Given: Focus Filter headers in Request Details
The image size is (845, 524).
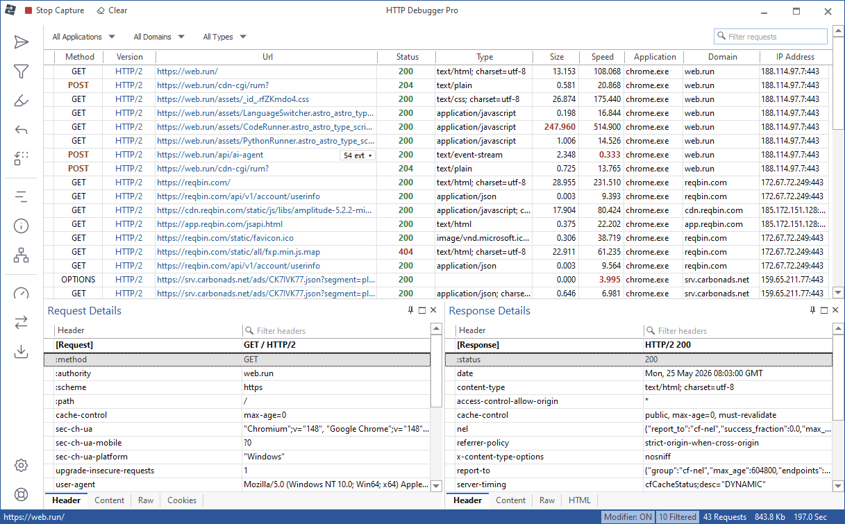Looking at the screenshot, I should click(x=336, y=330).
